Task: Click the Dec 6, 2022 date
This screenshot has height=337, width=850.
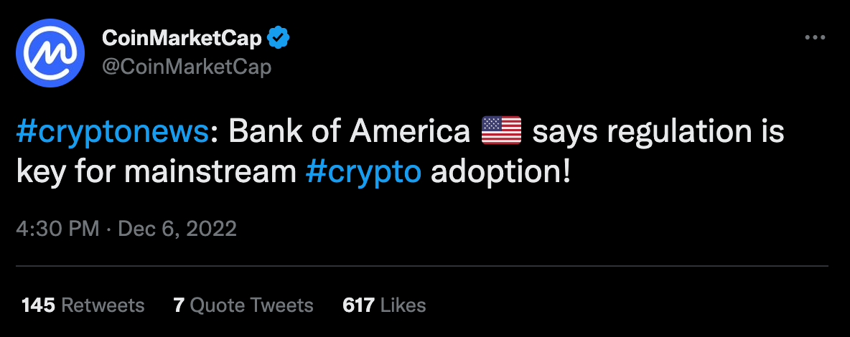Action: pos(177,229)
